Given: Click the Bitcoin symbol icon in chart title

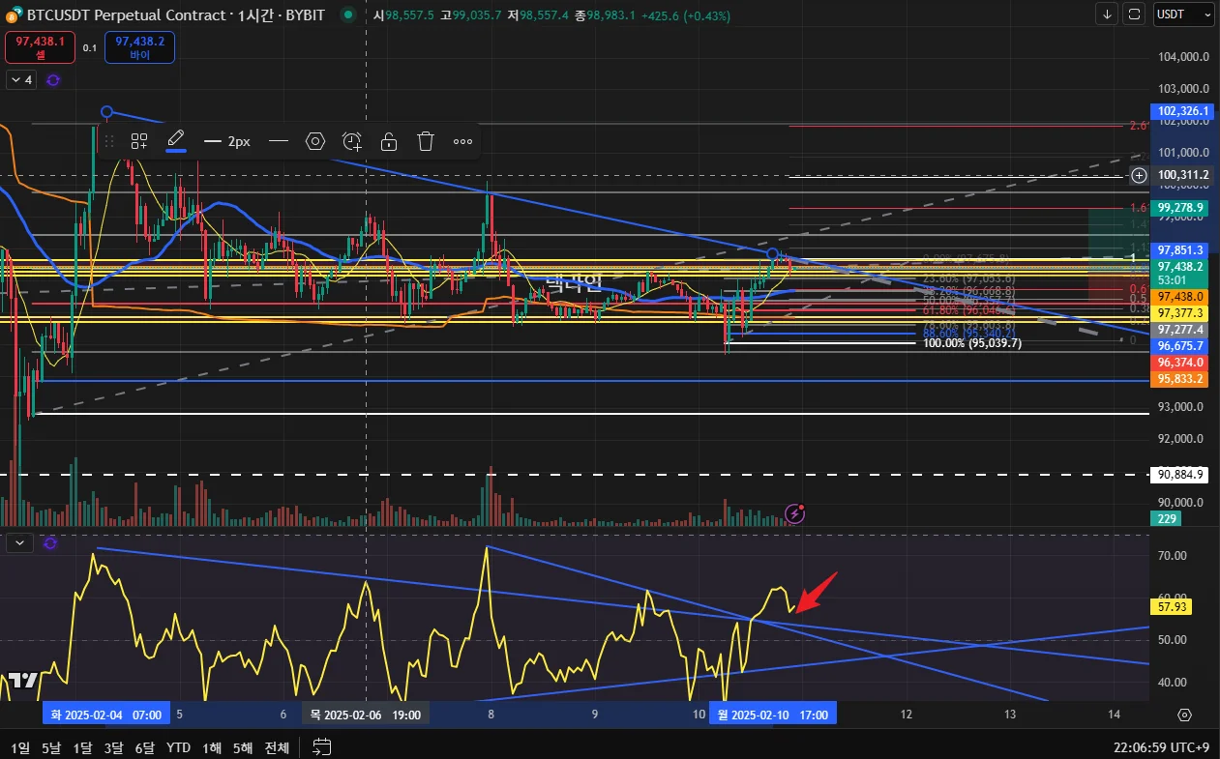Looking at the screenshot, I should point(13,15).
